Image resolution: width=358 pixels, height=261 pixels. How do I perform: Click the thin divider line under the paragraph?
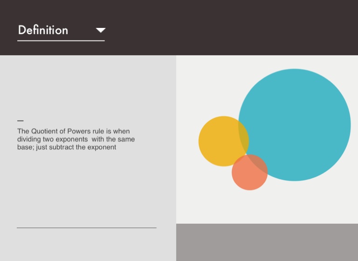pos(87,228)
